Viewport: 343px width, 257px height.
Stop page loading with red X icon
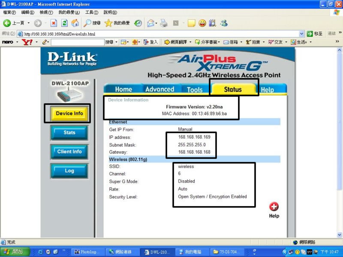[x=54, y=23]
